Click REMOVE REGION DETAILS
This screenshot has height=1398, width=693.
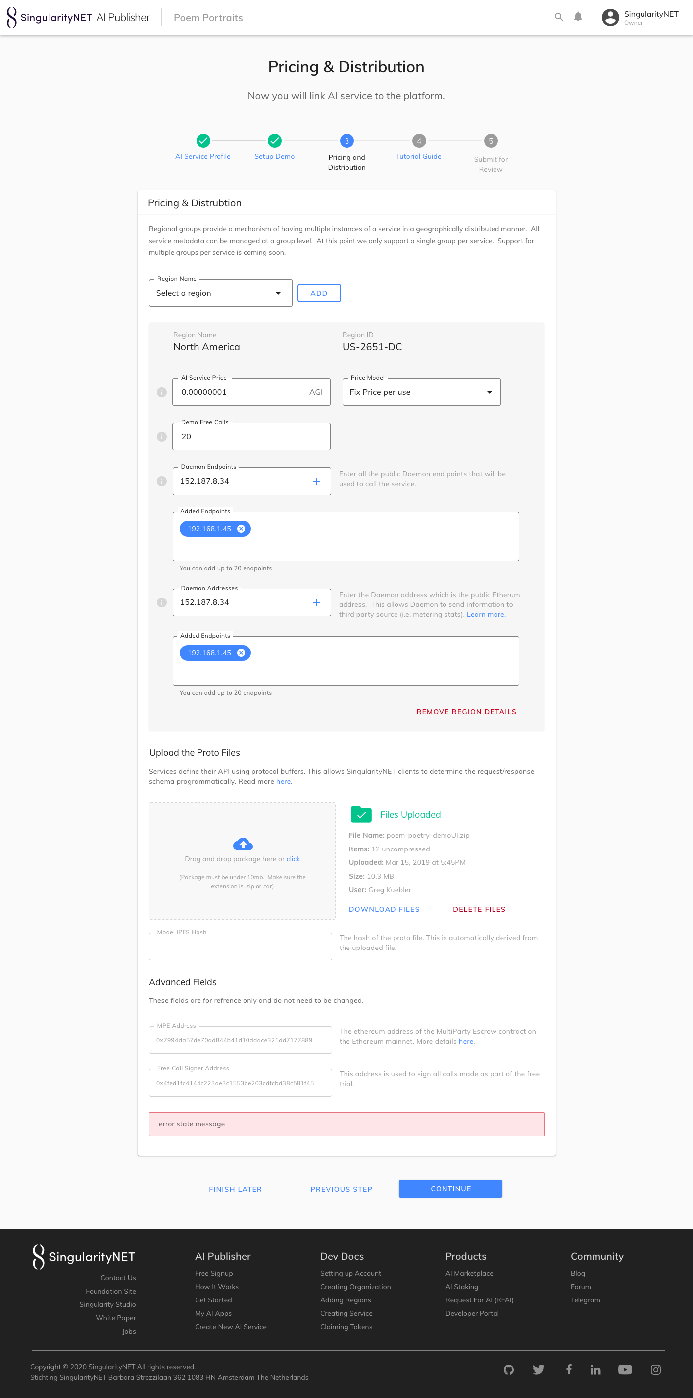coord(466,712)
